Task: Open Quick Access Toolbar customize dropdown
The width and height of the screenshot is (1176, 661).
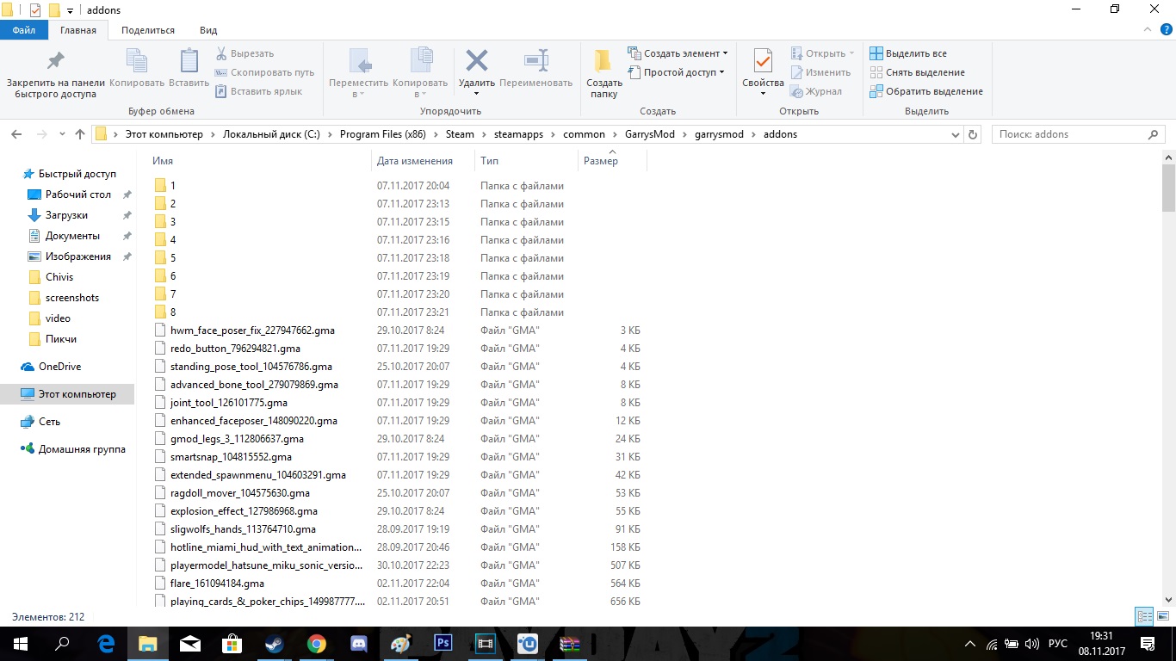Action: tap(71, 10)
